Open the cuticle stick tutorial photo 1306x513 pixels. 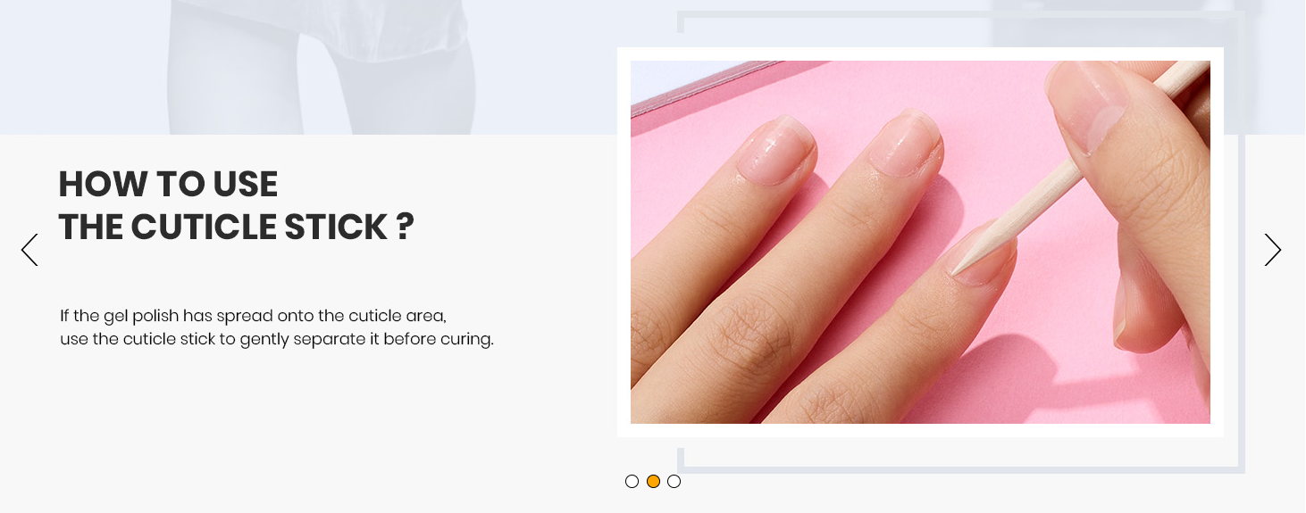[x=920, y=242]
